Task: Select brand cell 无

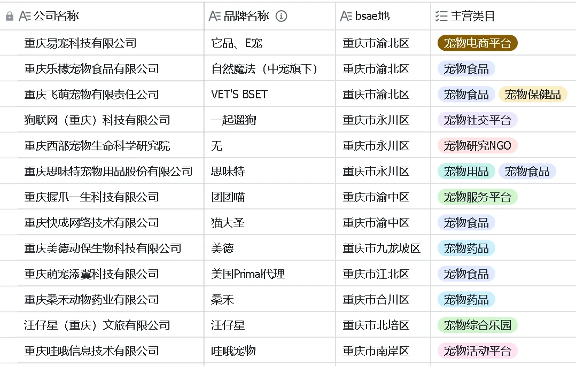Action: coord(270,145)
